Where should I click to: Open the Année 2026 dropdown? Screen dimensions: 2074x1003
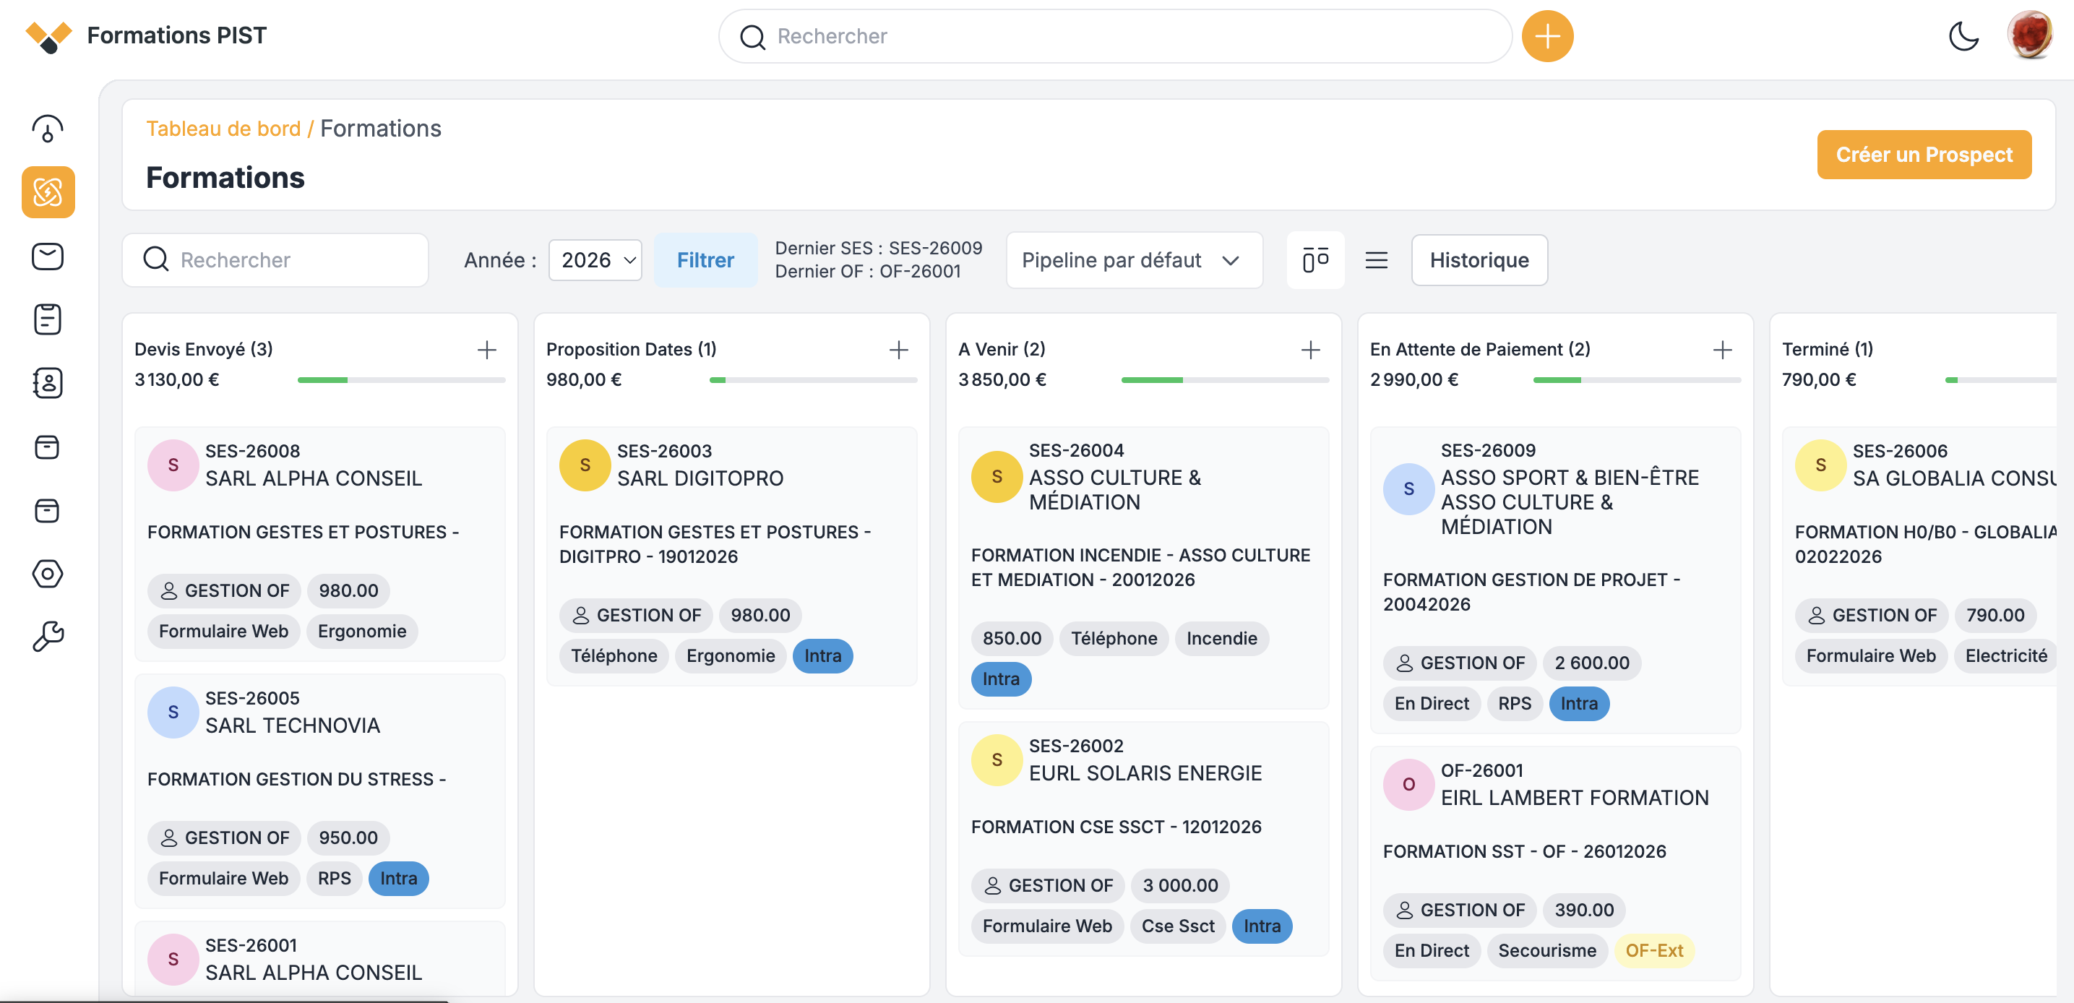pyautogui.click(x=595, y=260)
